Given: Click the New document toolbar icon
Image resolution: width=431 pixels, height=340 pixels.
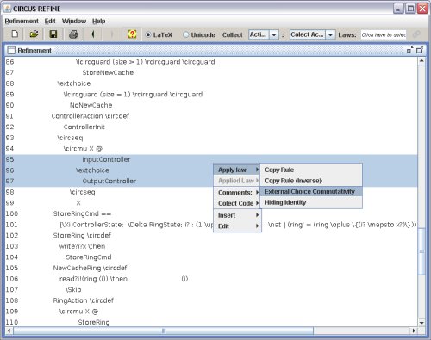Looking at the screenshot, I should (15, 34).
